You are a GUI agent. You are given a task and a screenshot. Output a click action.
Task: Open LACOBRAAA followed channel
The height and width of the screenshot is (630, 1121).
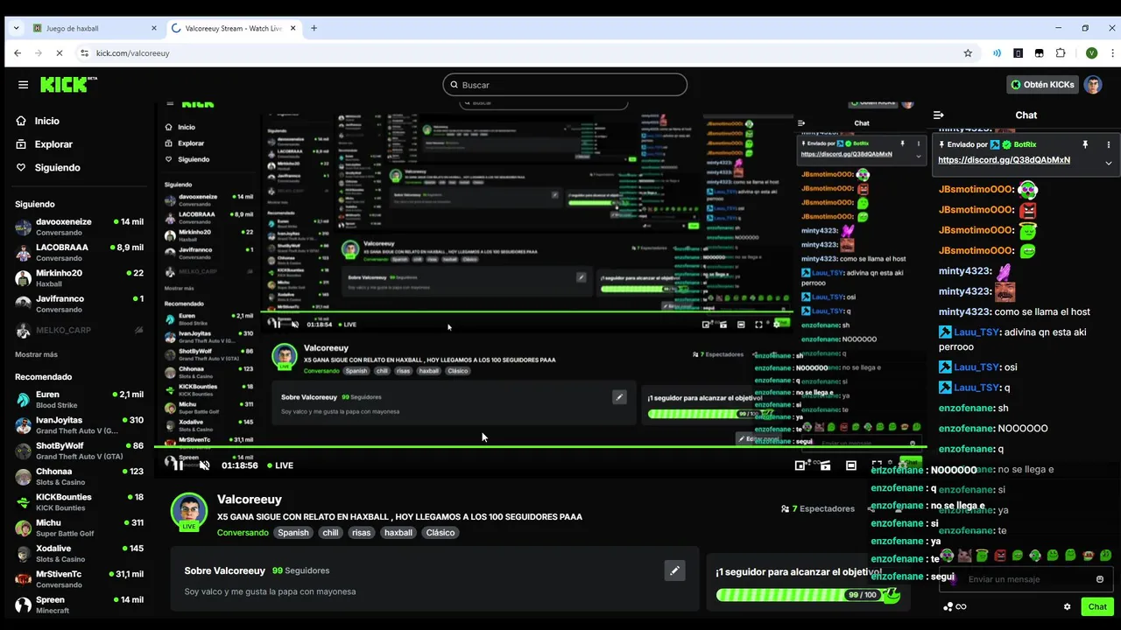(x=79, y=252)
